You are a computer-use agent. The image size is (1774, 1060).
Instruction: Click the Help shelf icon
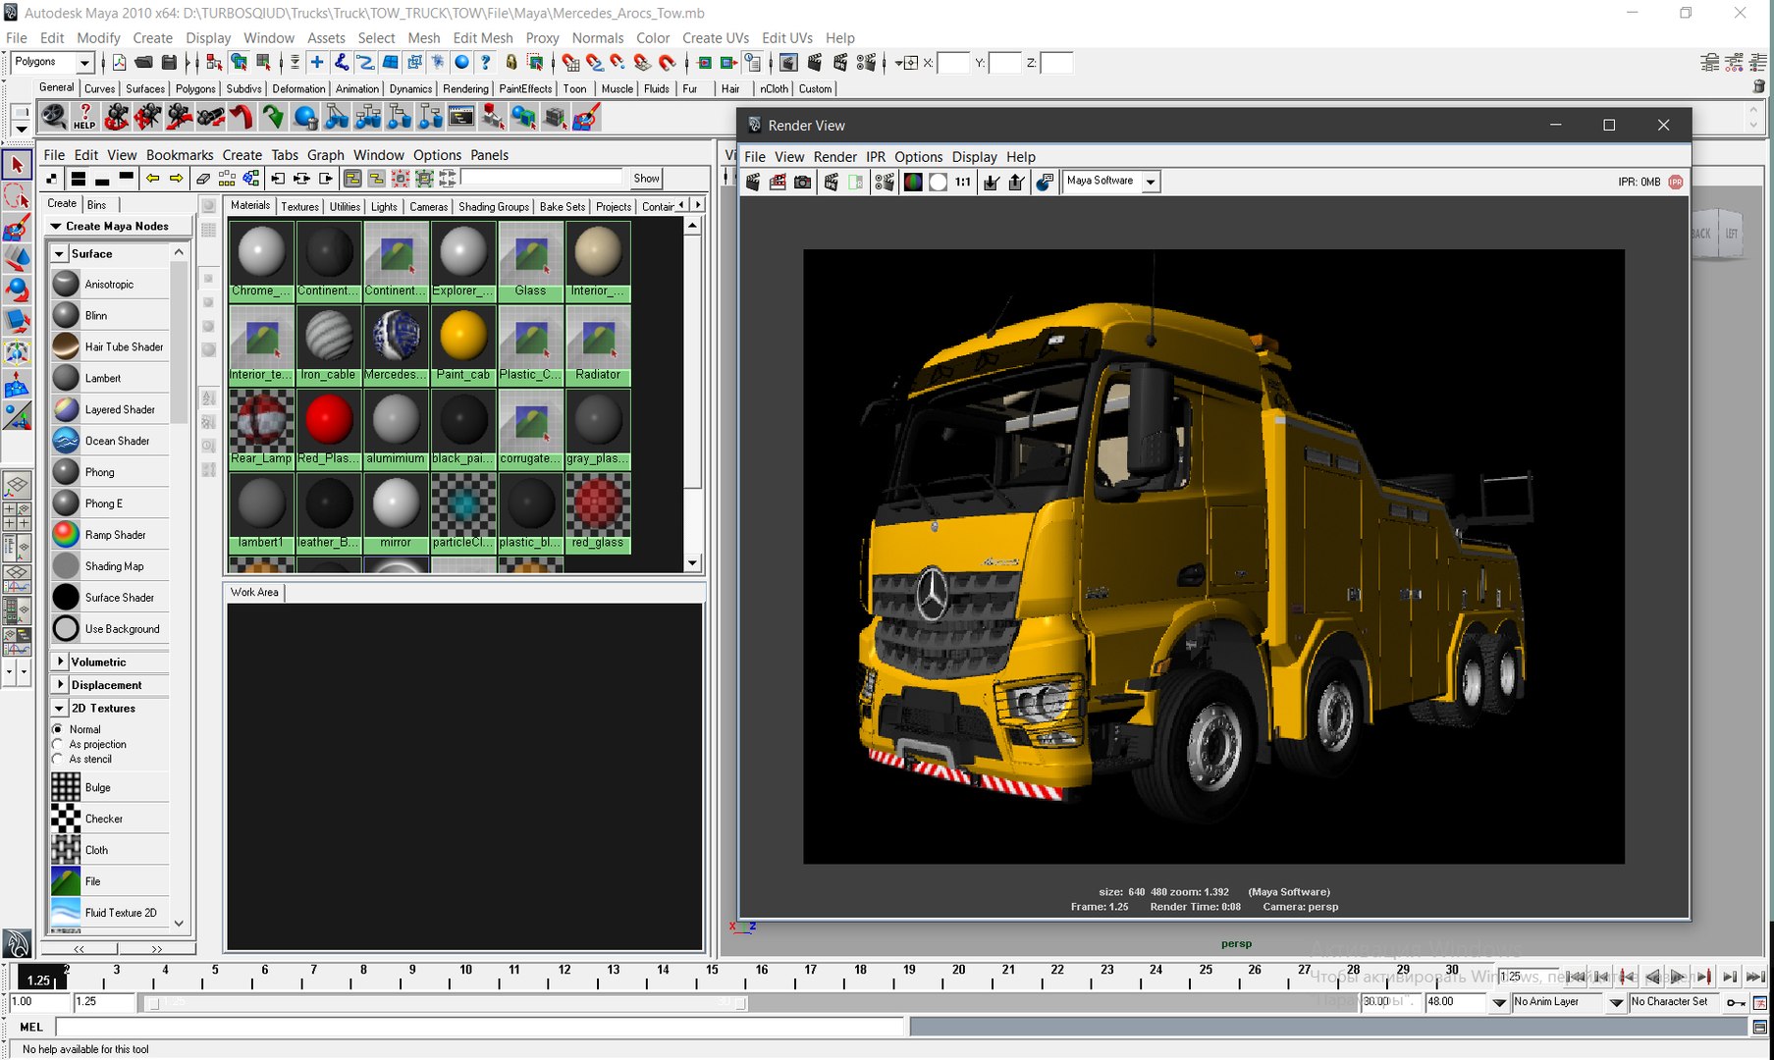84,118
